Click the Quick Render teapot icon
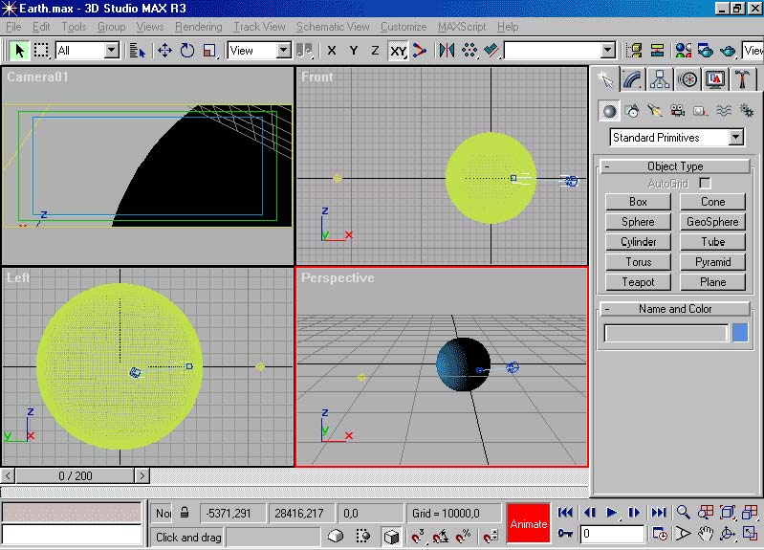 click(728, 51)
